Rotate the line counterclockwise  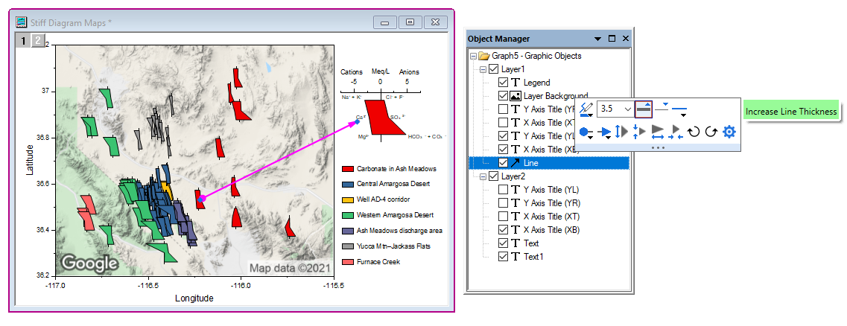coord(693,132)
